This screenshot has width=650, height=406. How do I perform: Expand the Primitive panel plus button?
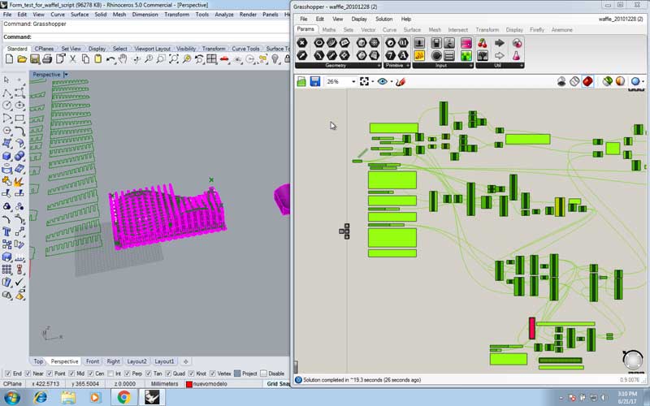coord(408,66)
